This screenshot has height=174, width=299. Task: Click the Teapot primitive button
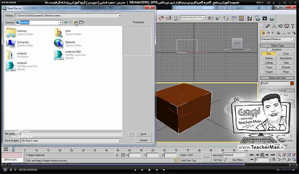(x=269, y=72)
